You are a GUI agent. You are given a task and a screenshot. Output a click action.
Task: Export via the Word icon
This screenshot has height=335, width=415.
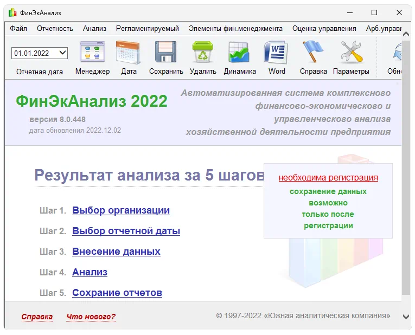(276, 52)
